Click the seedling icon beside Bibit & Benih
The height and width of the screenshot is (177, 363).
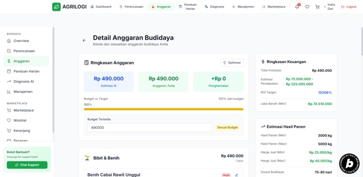pyautogui.click(x=87, y=158)
